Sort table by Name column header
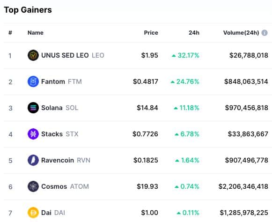The width and height of the screenshot is (272, 222). pos(36,33)
